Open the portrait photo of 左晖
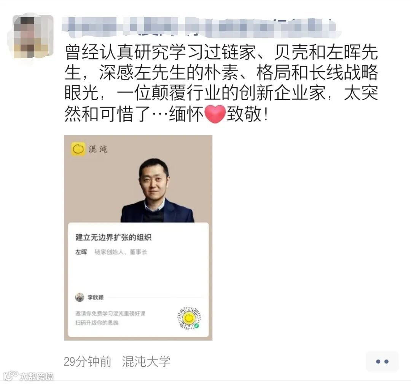411x384 pixels. click(157, 190)
